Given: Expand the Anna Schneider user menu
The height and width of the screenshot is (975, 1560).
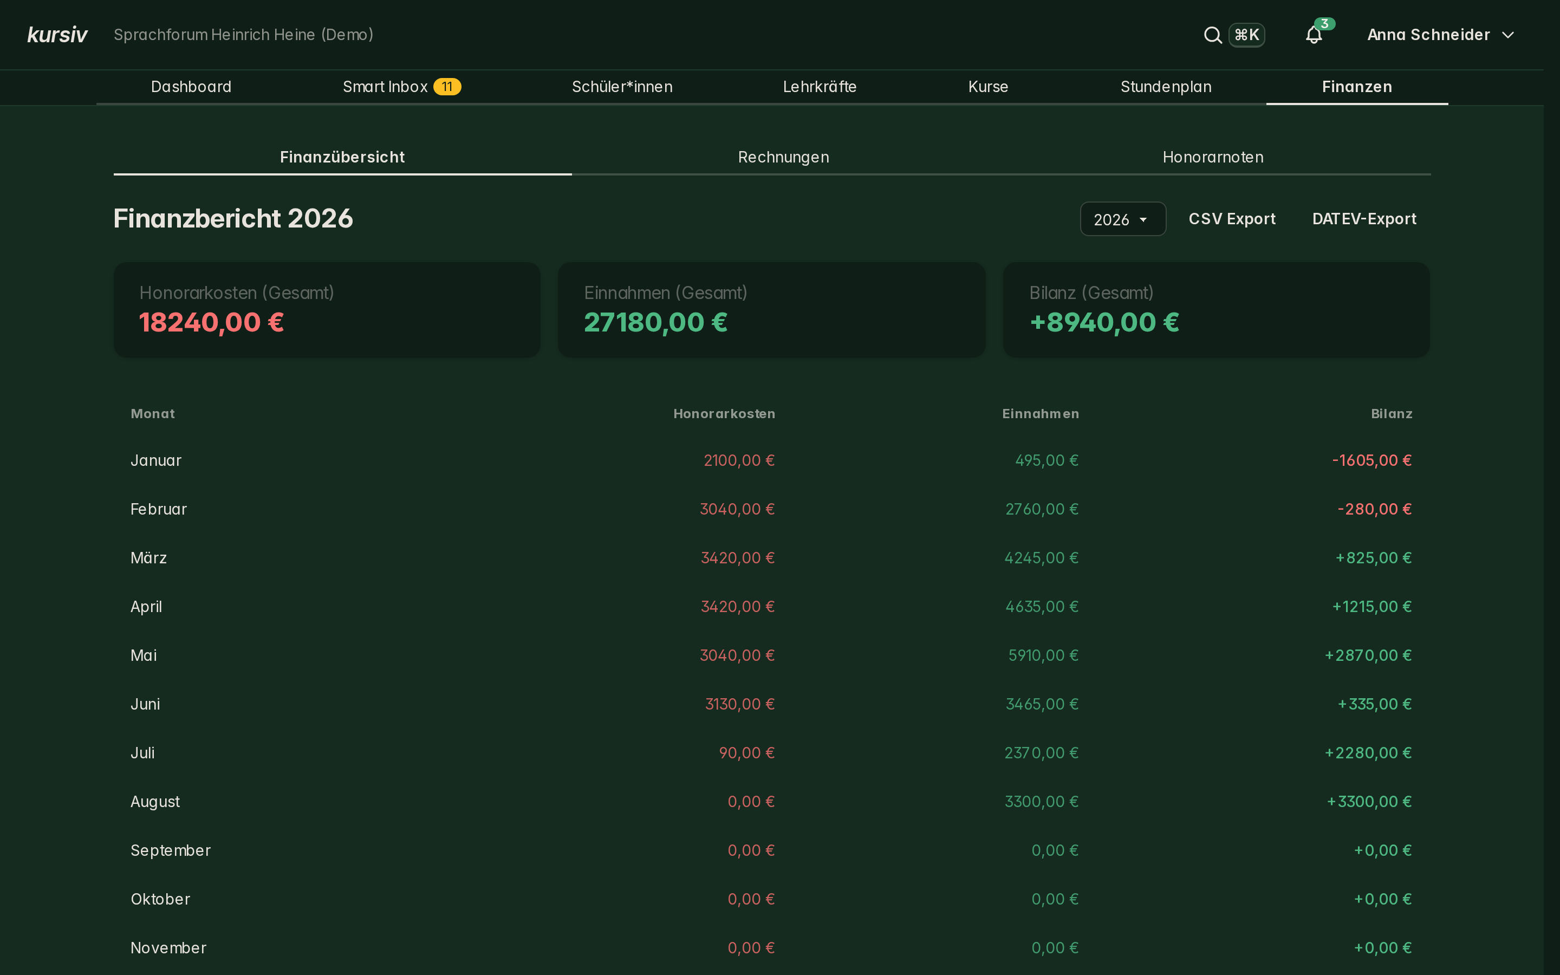Looking at the screenshot, I should 1441,35.
